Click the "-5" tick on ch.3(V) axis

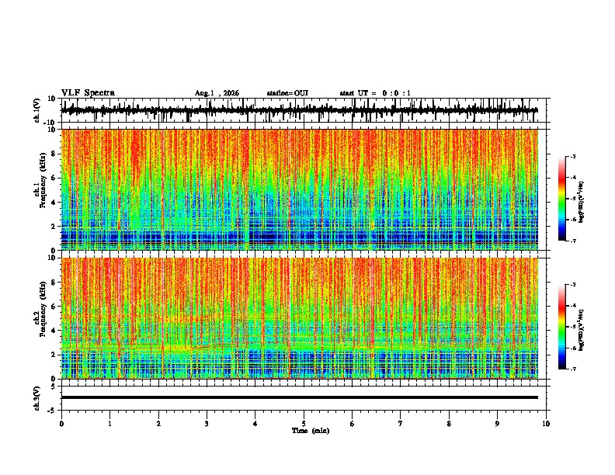(x=53, y=411)
